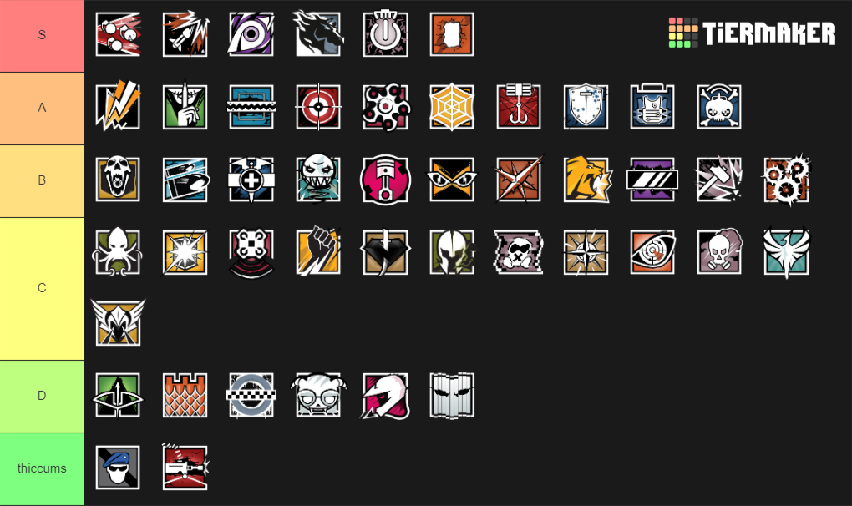Select the orange castle wall icon
The image size is (852, 506).
(x=185, y=395)
